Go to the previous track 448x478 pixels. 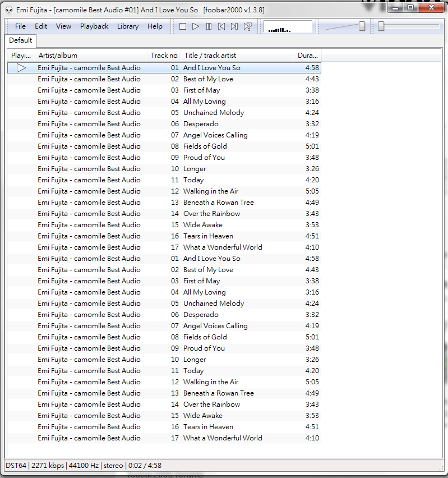pyautogui.click(x=221, y=26)
